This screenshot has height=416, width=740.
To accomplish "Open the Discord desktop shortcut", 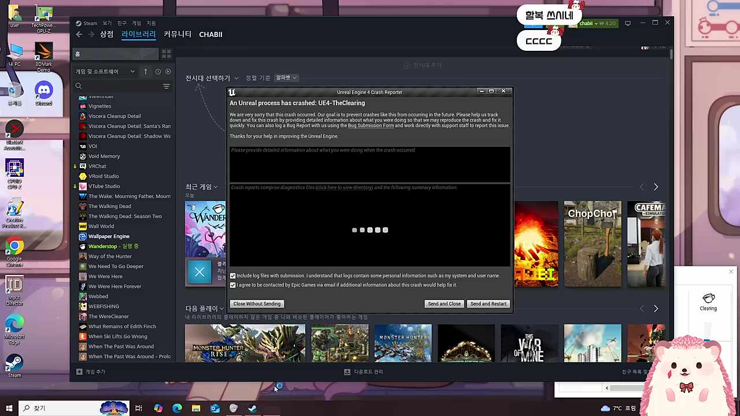I will 43,93.
